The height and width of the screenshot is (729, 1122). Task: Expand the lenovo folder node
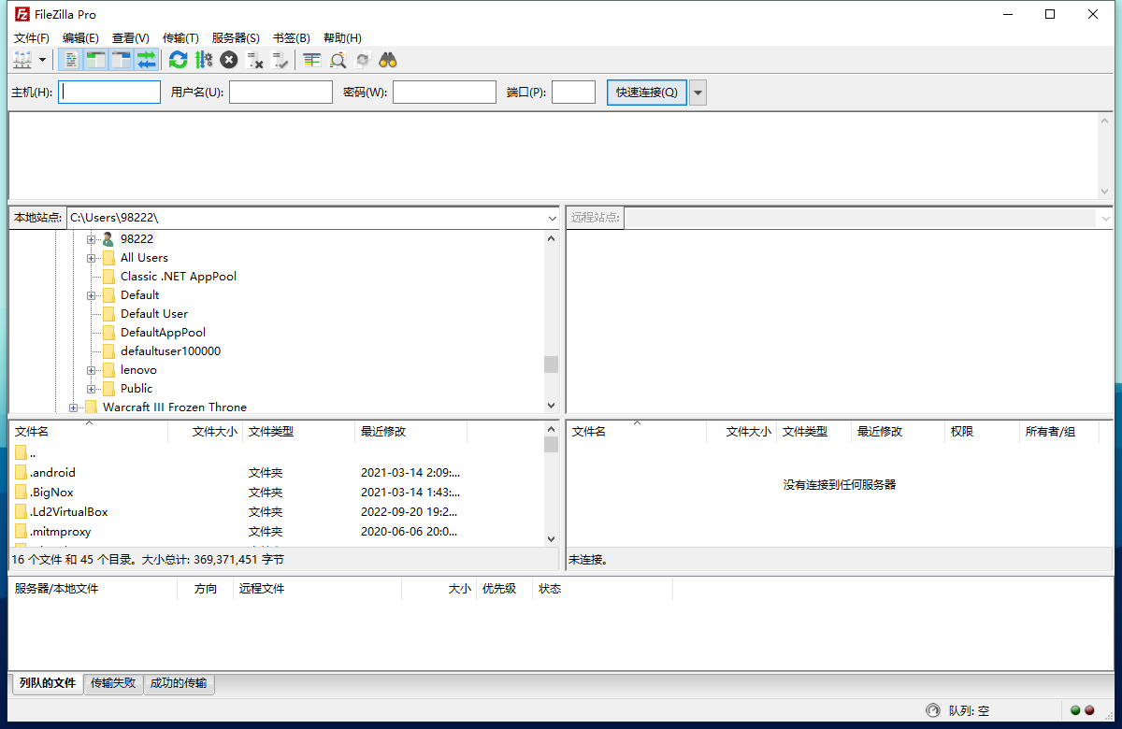click(x=91, y=369)
